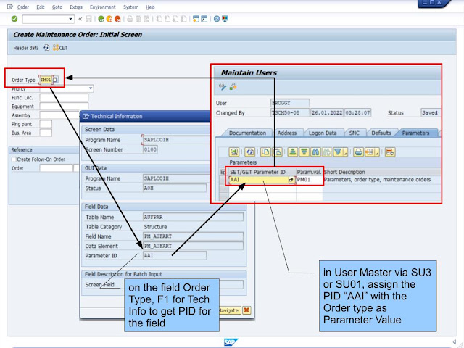Switch to the Address tab
464x348 pixels.
[x=287, y=133]
